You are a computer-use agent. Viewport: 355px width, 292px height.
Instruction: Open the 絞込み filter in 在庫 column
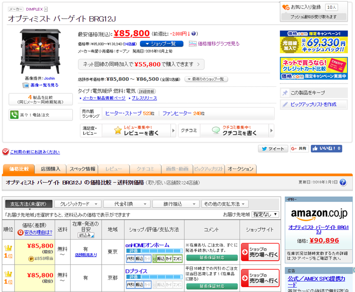pos(86,235)
